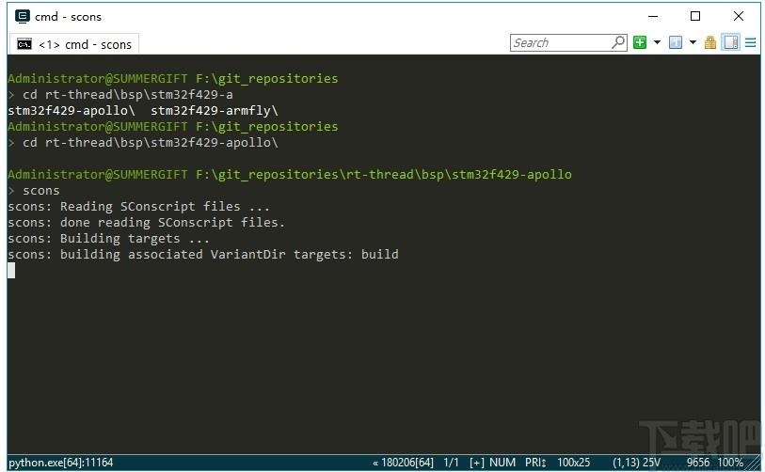765x472 pixels.
Task: Click the PRI priority status indicator
Action: 535,463
